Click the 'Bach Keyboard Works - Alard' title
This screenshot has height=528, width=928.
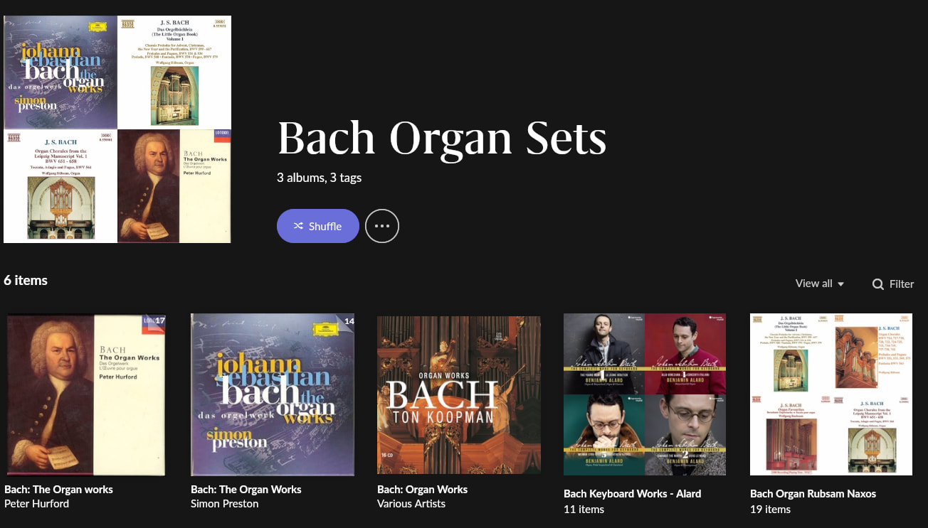(632, 494)
